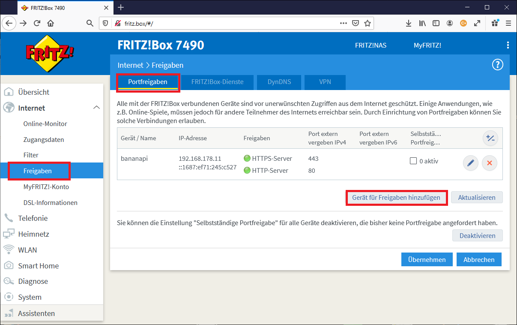Select Freigaben in the sidebar
The width and height of the screenshot is (517, 325).
[52, 171]
